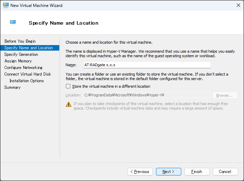Open the Configure Networking step
Screen dimensions: 244x181
pos(23,68)
